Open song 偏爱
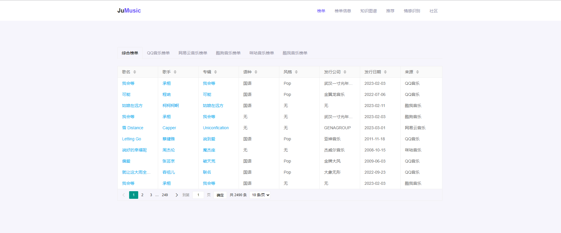Image resolution: width=561 pixels, height=233 pixels. coord(126,161)
